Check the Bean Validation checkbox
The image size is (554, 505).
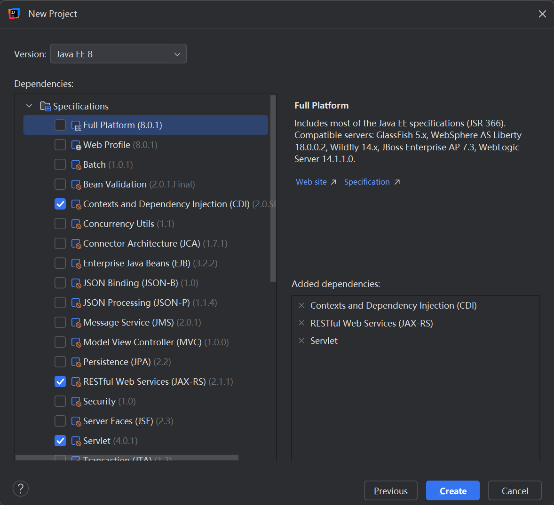pyautogui.click(x=60, y=184)
